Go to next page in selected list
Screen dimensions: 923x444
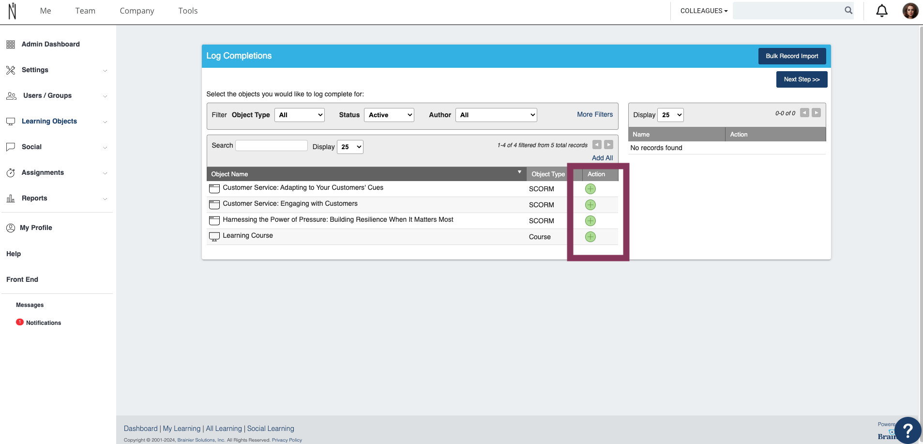point(816,113)
